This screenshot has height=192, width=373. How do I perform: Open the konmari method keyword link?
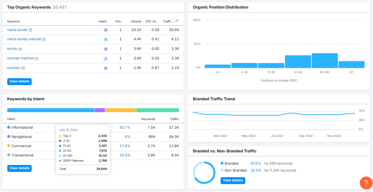[20, 58]
